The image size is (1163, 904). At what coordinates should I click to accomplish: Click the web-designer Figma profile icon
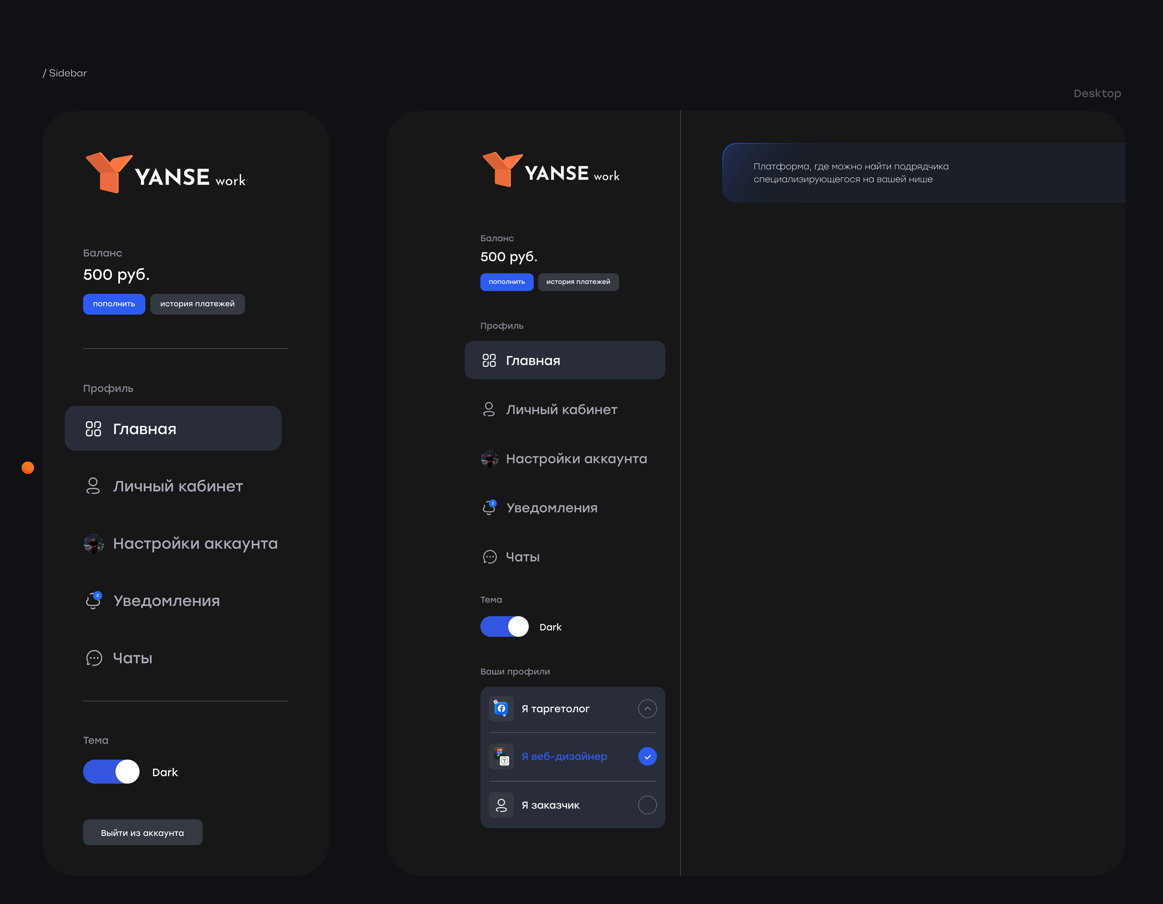pos(501,756)
